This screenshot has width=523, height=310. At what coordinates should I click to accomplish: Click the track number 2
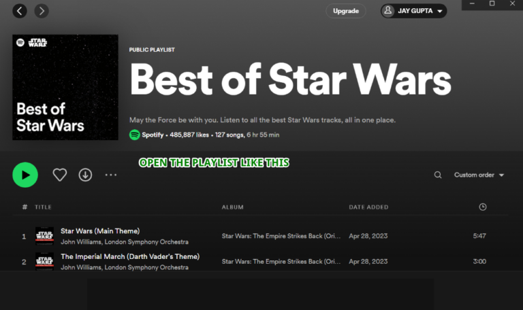tap(24, 262)
